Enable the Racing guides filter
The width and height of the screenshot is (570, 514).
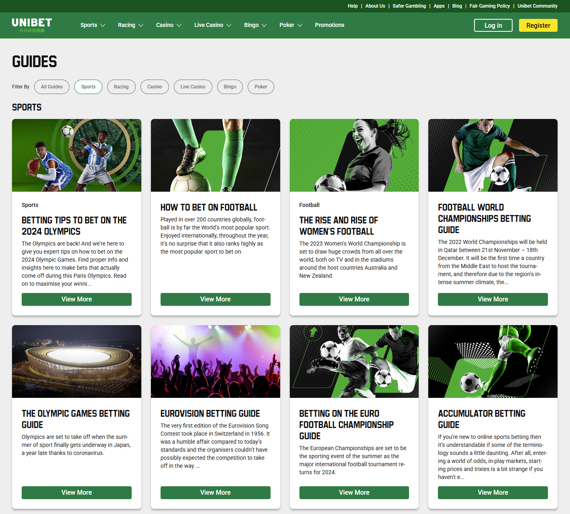point(121,86)
